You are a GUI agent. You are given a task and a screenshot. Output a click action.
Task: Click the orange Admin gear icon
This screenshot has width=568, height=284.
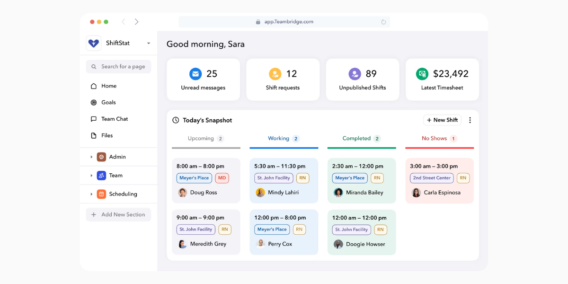[x=101, y=157]
